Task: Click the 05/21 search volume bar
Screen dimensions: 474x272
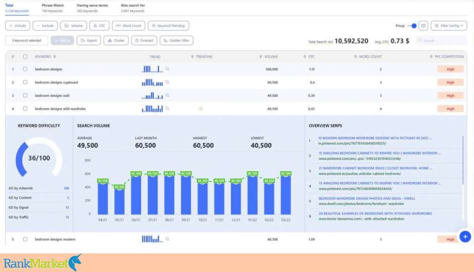Action: click(x=120, y=201)
